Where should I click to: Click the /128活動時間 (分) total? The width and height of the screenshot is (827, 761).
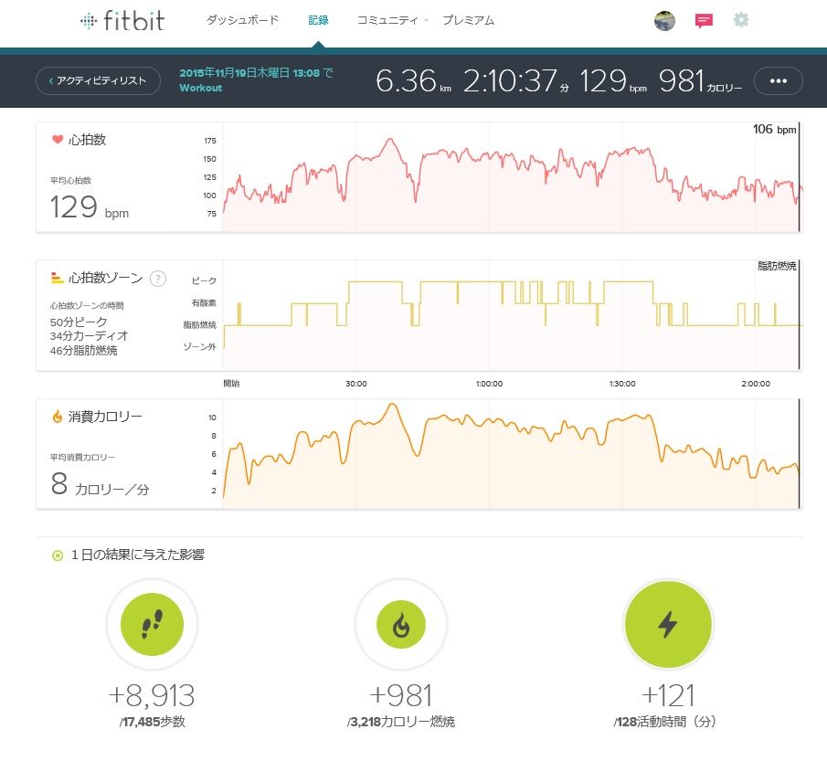tap(665, 722)
